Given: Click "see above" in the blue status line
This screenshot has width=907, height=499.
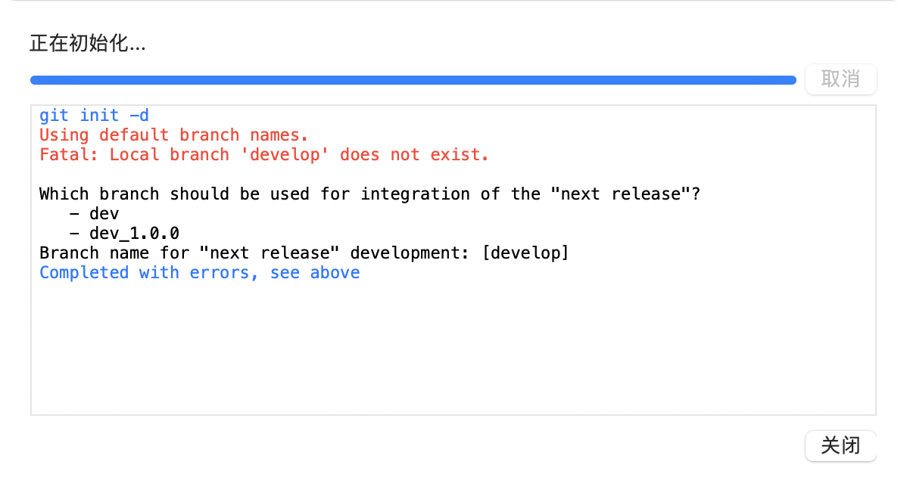Looking at the screenshot, I should 314,273.
